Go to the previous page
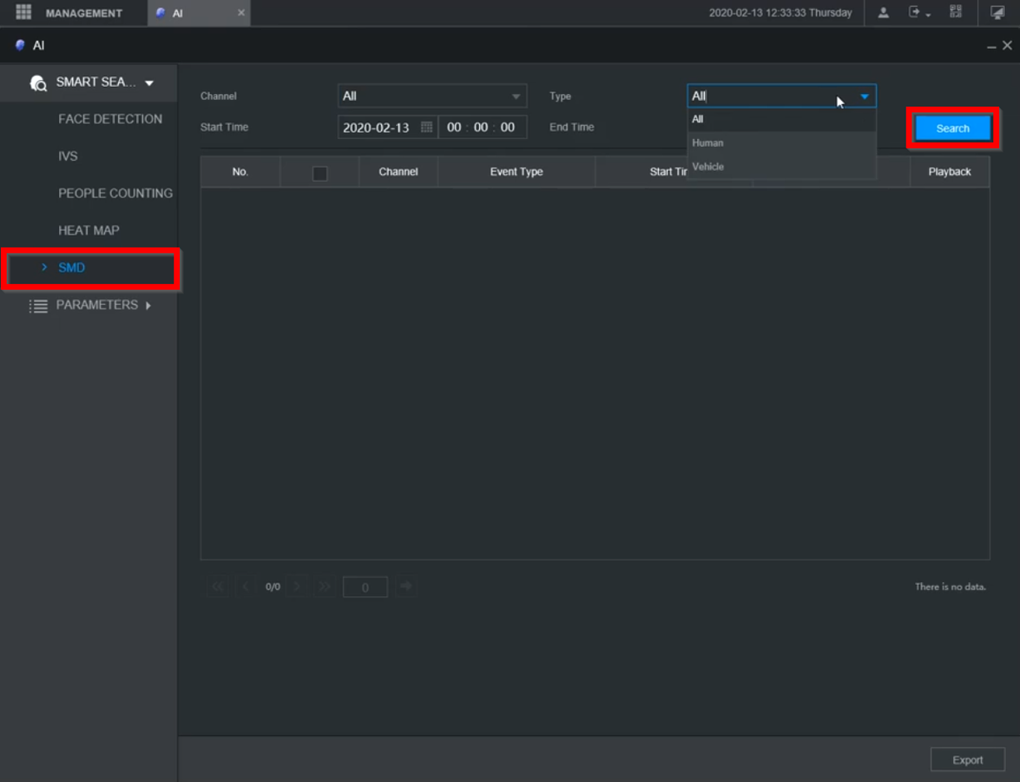 point(246,586)
